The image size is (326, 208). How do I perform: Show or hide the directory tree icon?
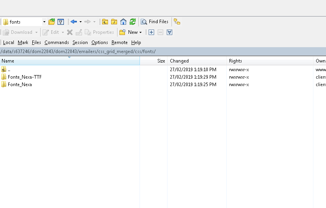pos(177,22)
